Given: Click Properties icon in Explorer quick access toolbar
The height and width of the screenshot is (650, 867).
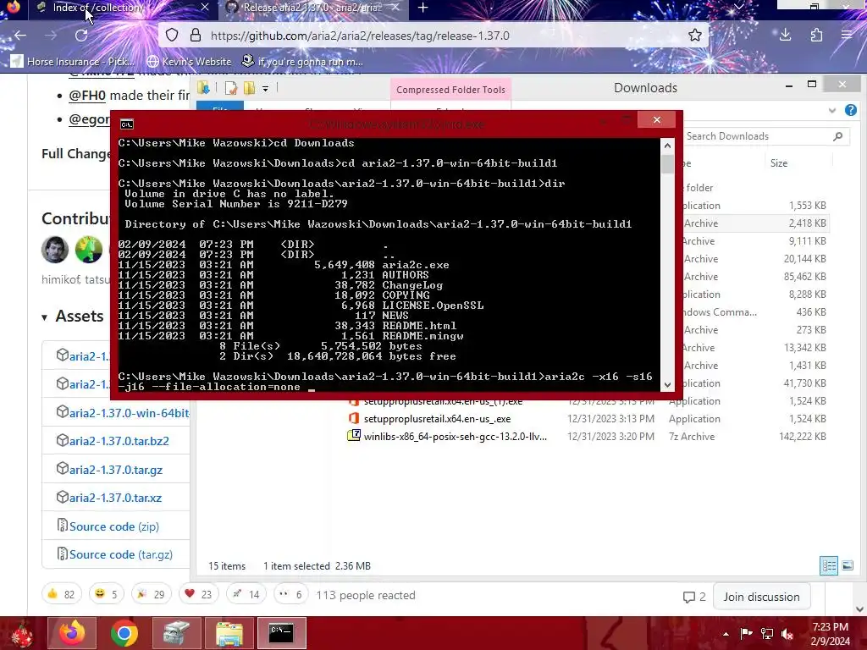Looking at the screenshot, I should click(230, 88).
